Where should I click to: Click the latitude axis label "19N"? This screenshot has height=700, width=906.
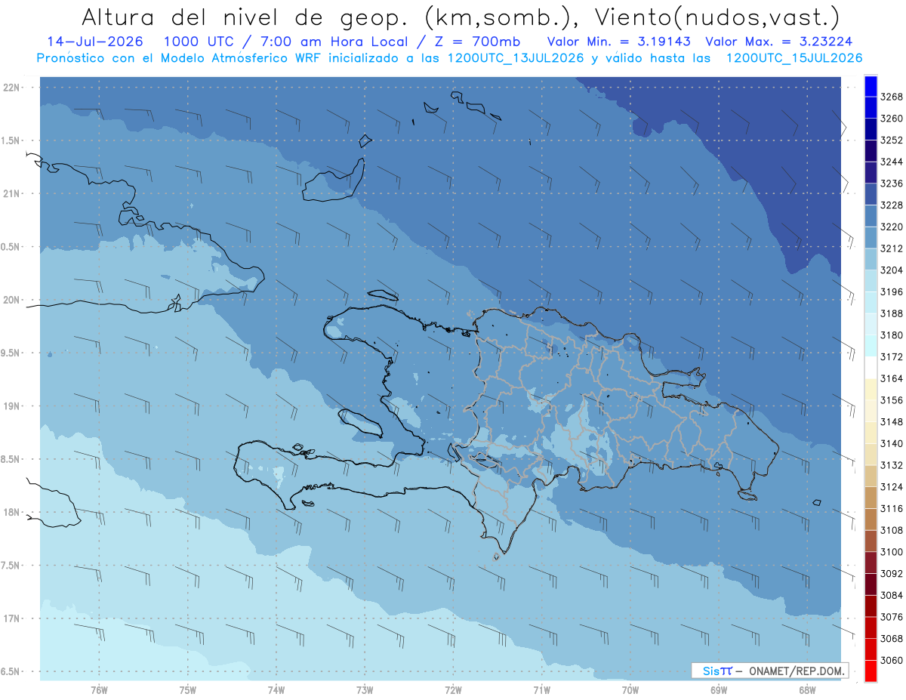[x=11, y=406]
